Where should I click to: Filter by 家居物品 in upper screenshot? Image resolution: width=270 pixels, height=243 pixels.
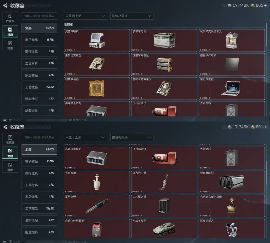[39, 75]
